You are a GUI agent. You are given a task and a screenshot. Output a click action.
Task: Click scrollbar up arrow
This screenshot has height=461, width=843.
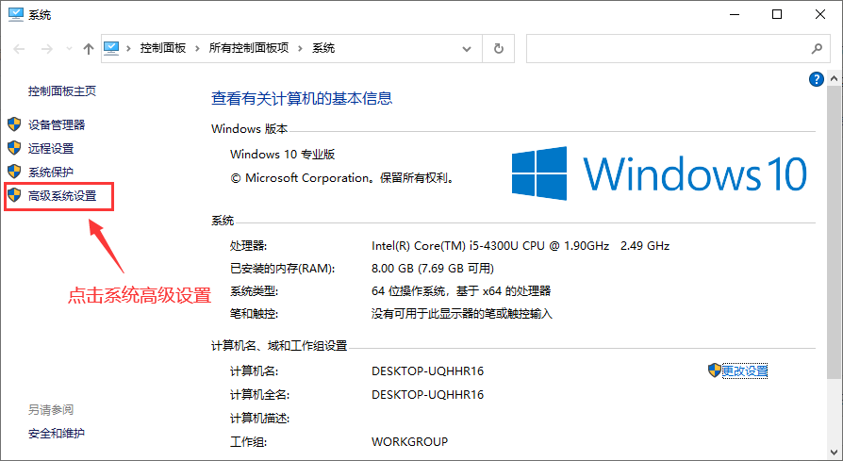click(x=834, y=79)
